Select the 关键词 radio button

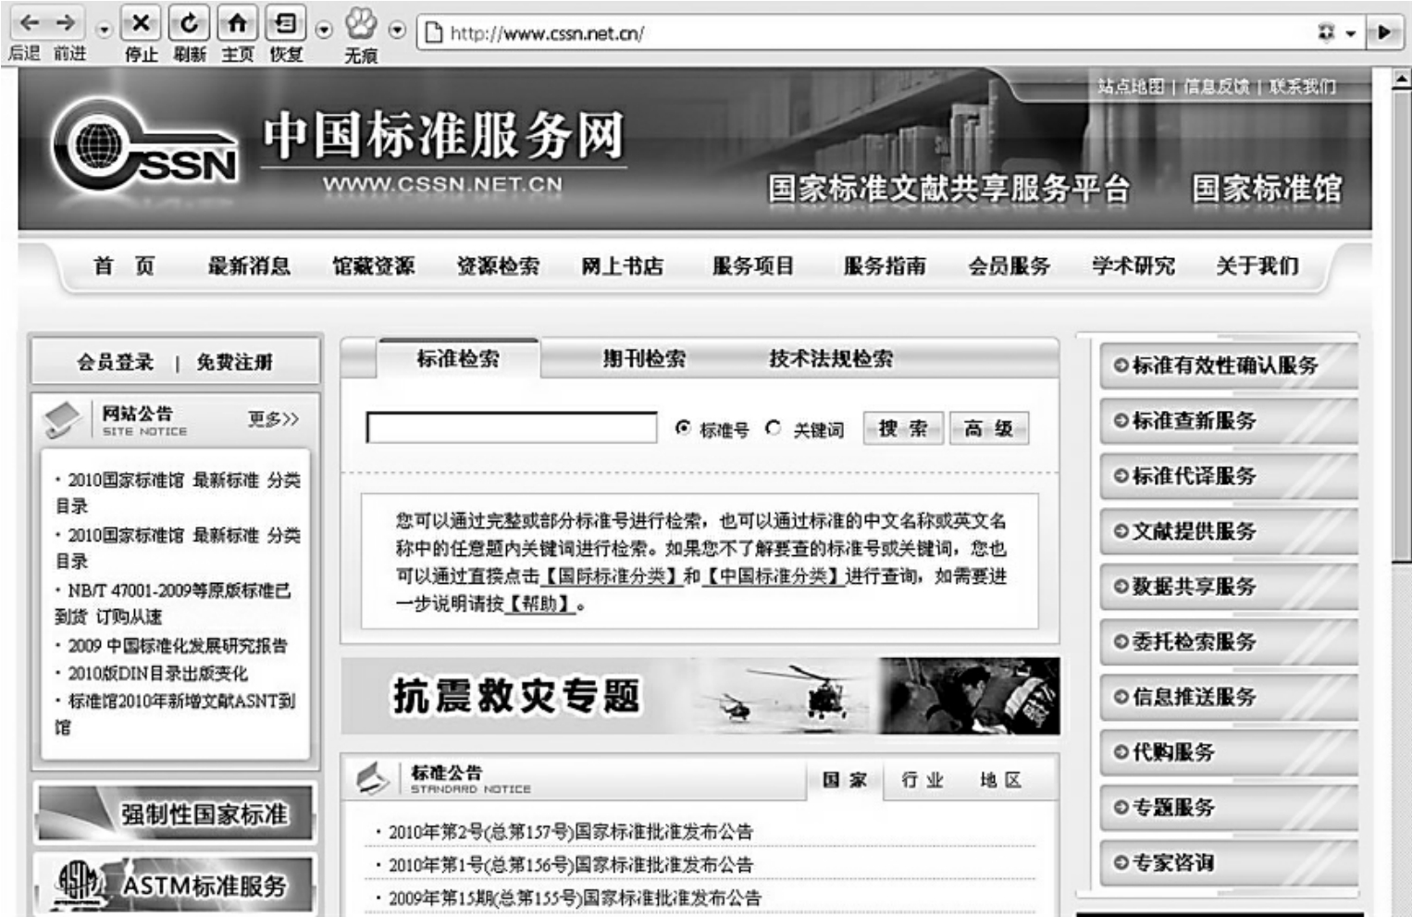point(774,428)
